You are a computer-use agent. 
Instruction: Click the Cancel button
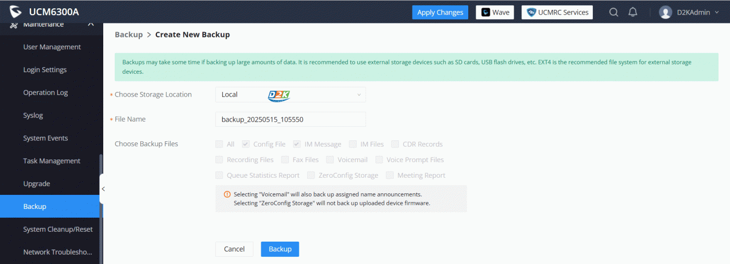[234, 249]
